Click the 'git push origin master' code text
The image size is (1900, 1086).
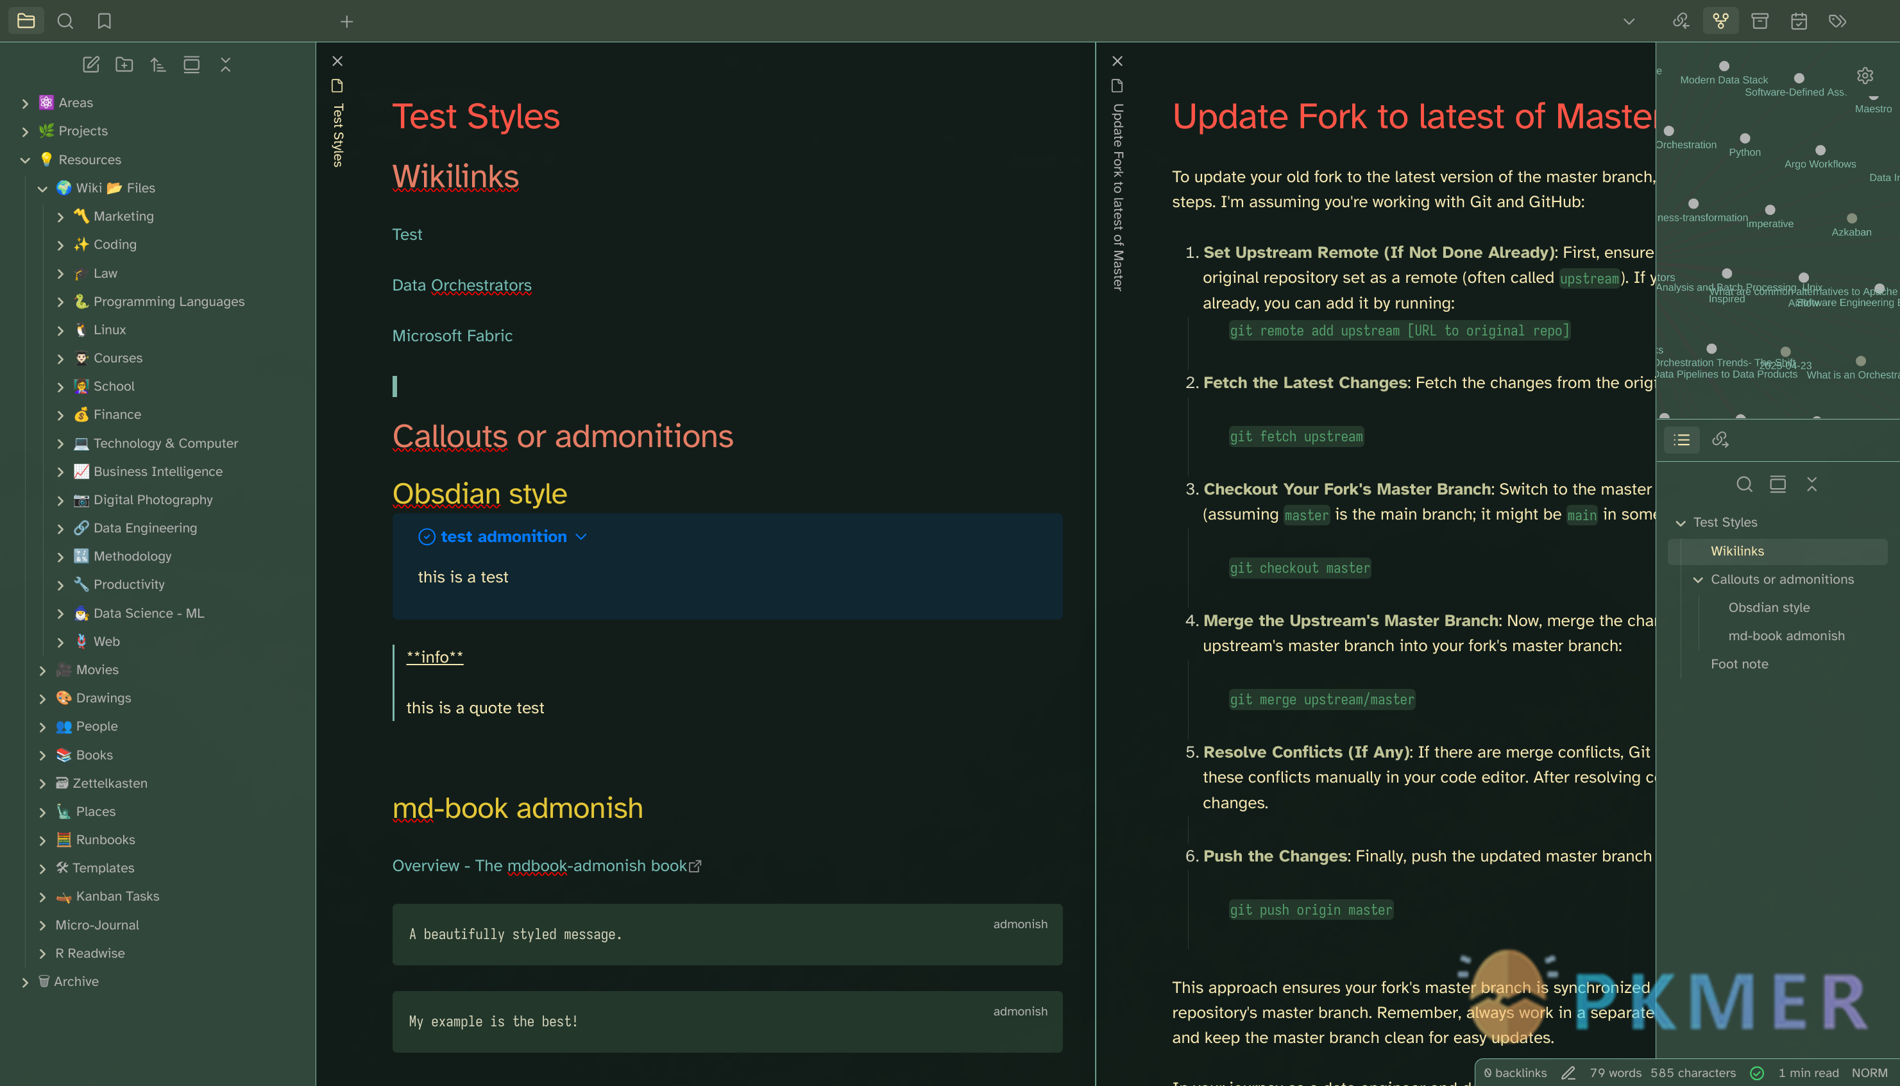click(1311, 910)
